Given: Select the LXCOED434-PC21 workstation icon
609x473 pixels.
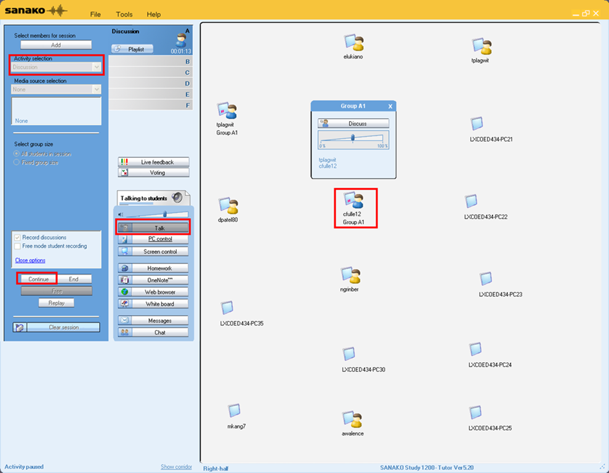Looking at the screenshot, I should [x=477, y=124].
